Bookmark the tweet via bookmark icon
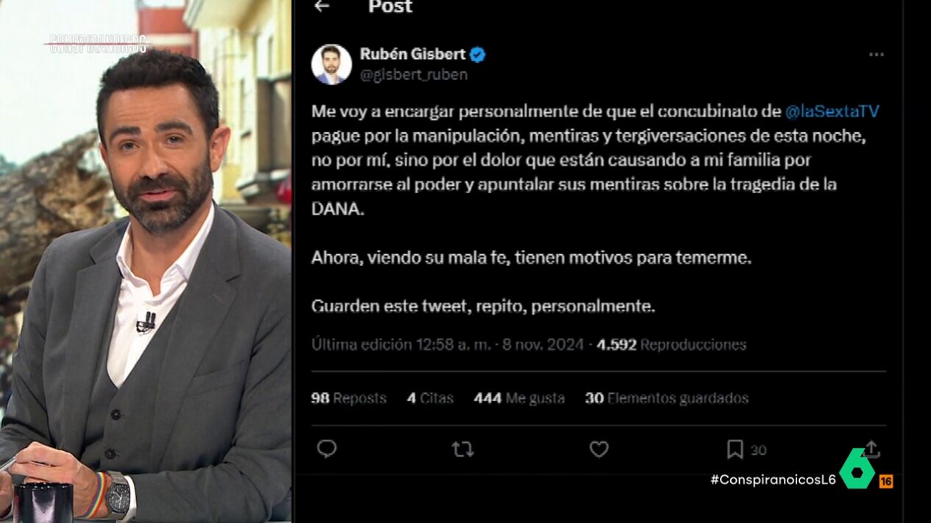 point(734,450)
